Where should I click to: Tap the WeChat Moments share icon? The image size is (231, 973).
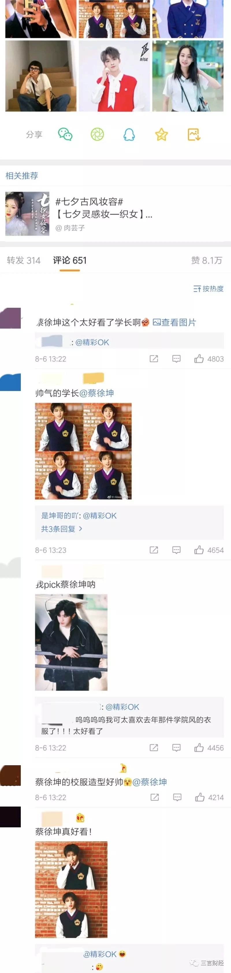[x=97, y=134]
